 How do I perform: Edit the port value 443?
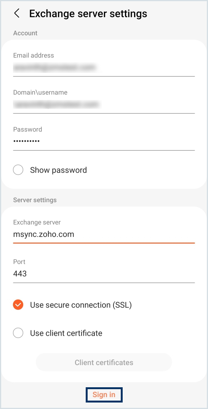point(20,273)
